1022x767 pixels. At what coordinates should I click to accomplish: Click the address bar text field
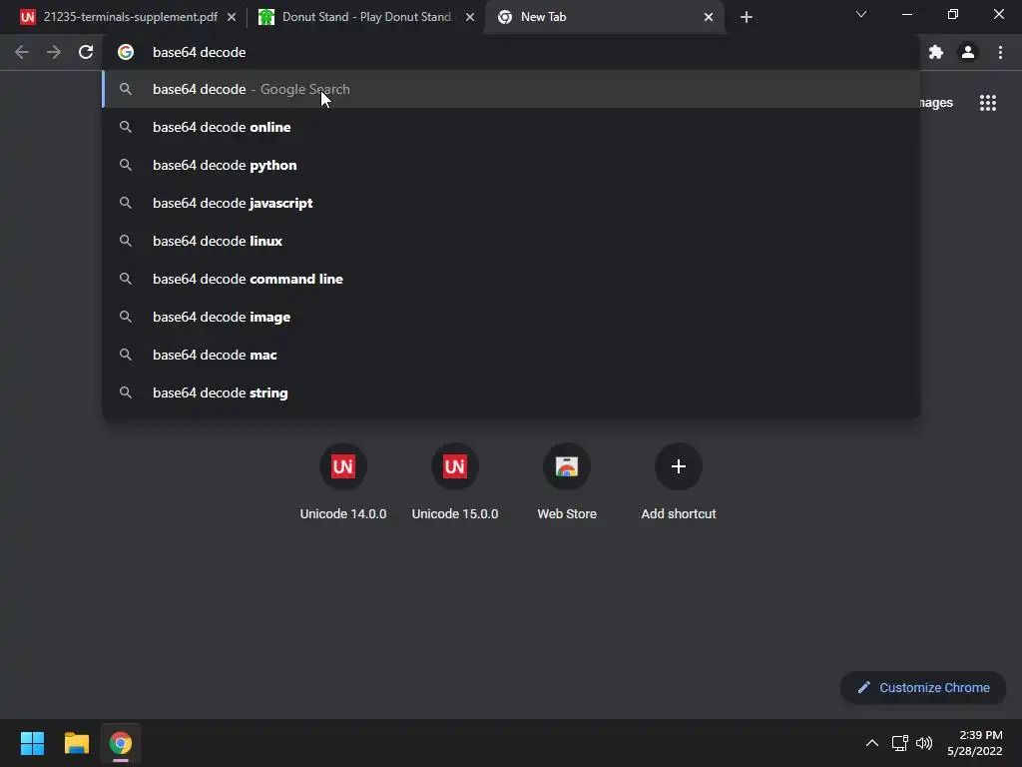tap(511, 52)
